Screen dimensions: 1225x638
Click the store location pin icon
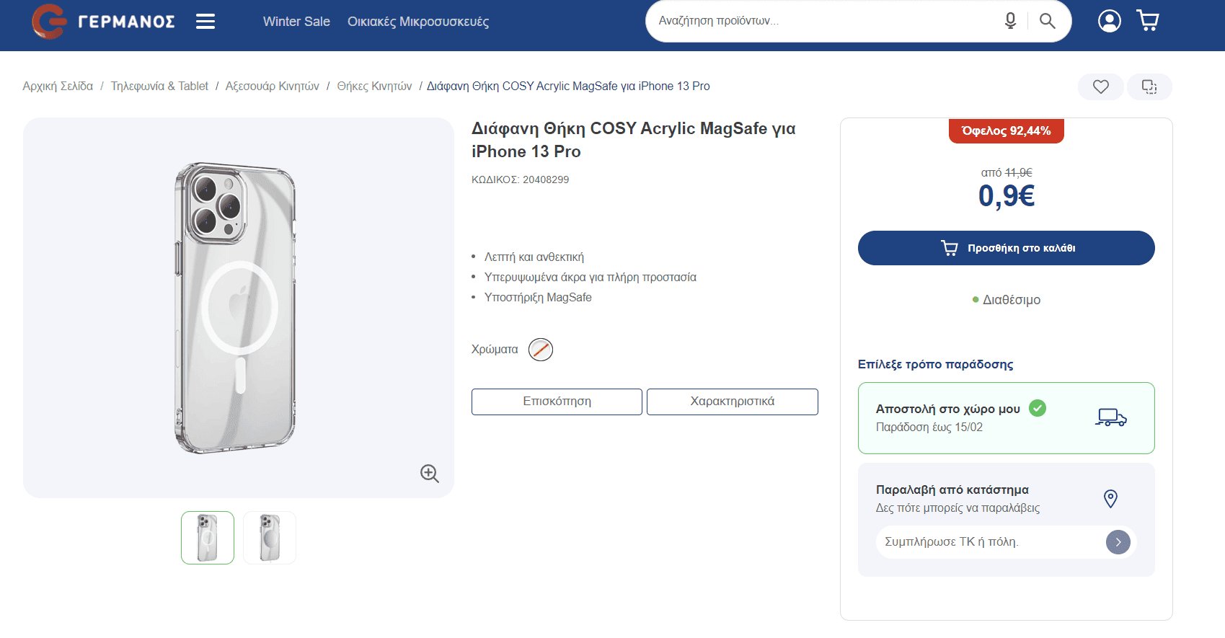click(x=1110, y=498)
